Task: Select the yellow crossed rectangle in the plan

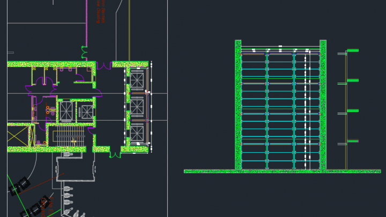Action: 18,136
